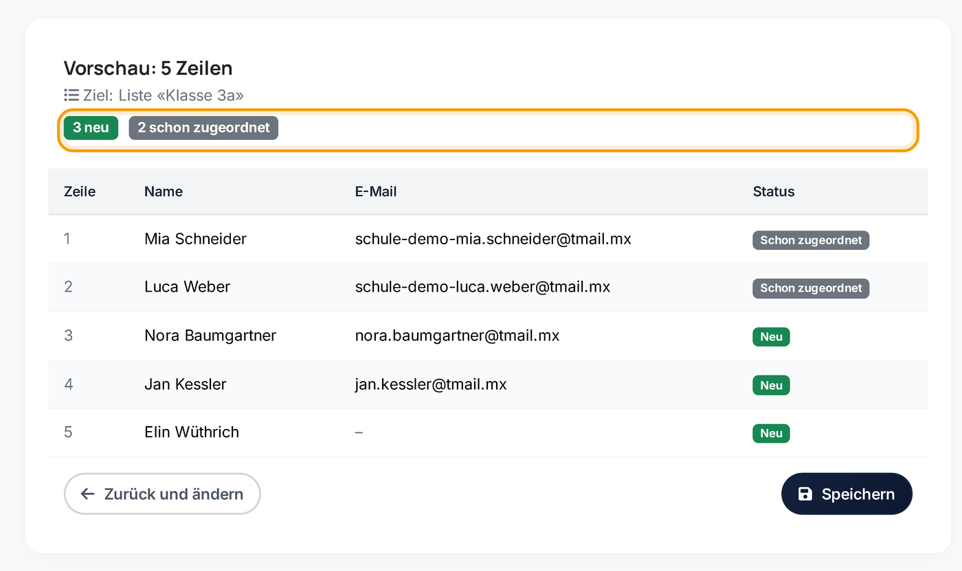Click the Zeile column header

[x=80, y=191]
